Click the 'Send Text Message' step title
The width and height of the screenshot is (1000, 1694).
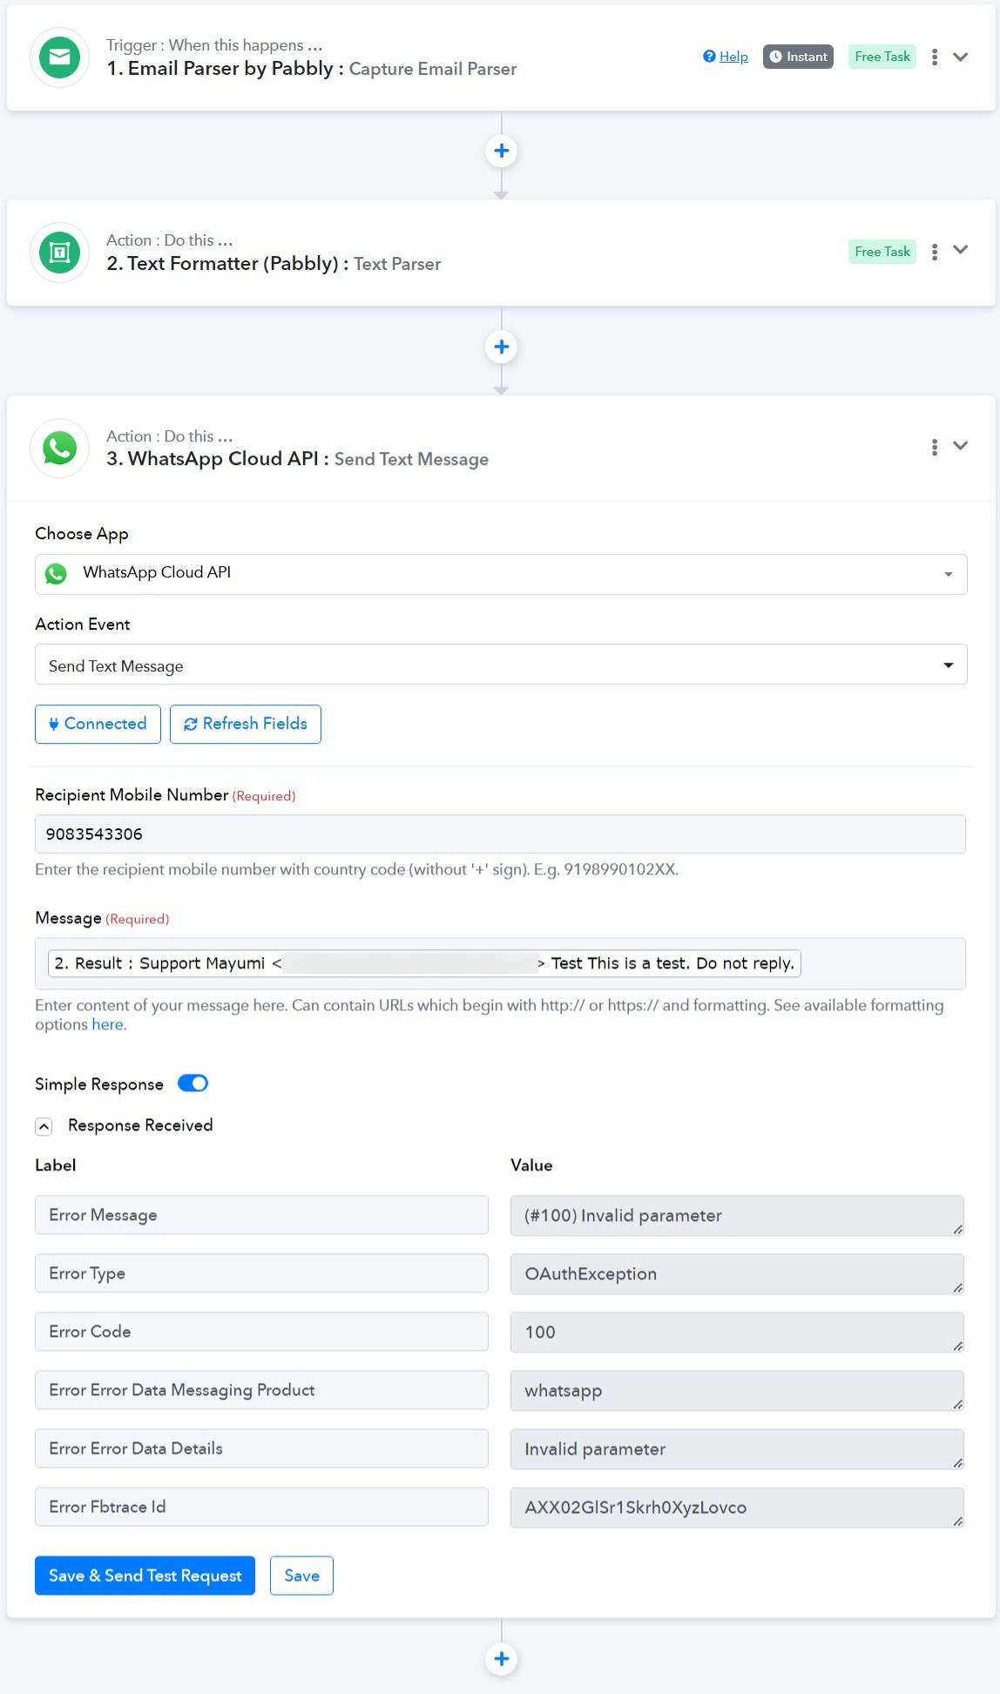(x=411, y=459)
